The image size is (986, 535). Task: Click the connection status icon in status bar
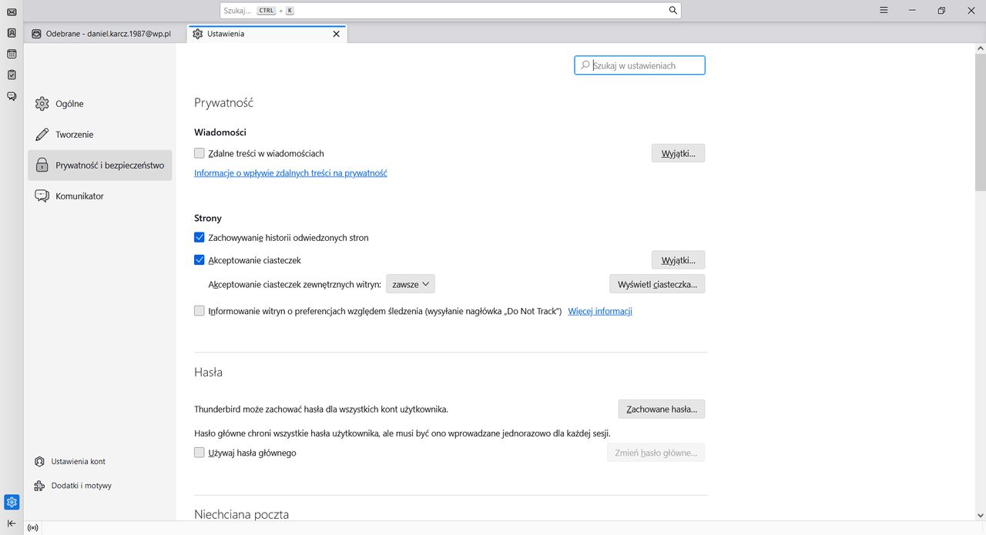32,528
